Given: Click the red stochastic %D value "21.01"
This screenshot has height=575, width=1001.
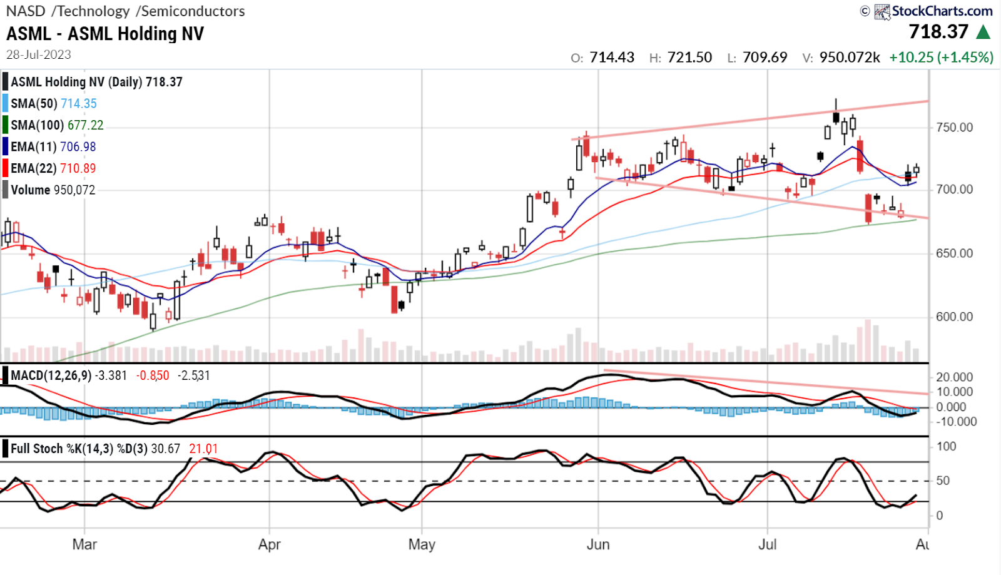Looking at the screenshot, I should (x=203, y=449).
